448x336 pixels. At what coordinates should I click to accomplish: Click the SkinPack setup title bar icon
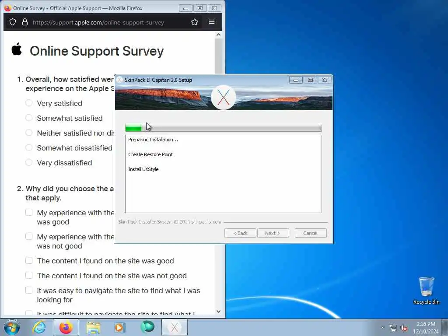(x=120, y=80)
